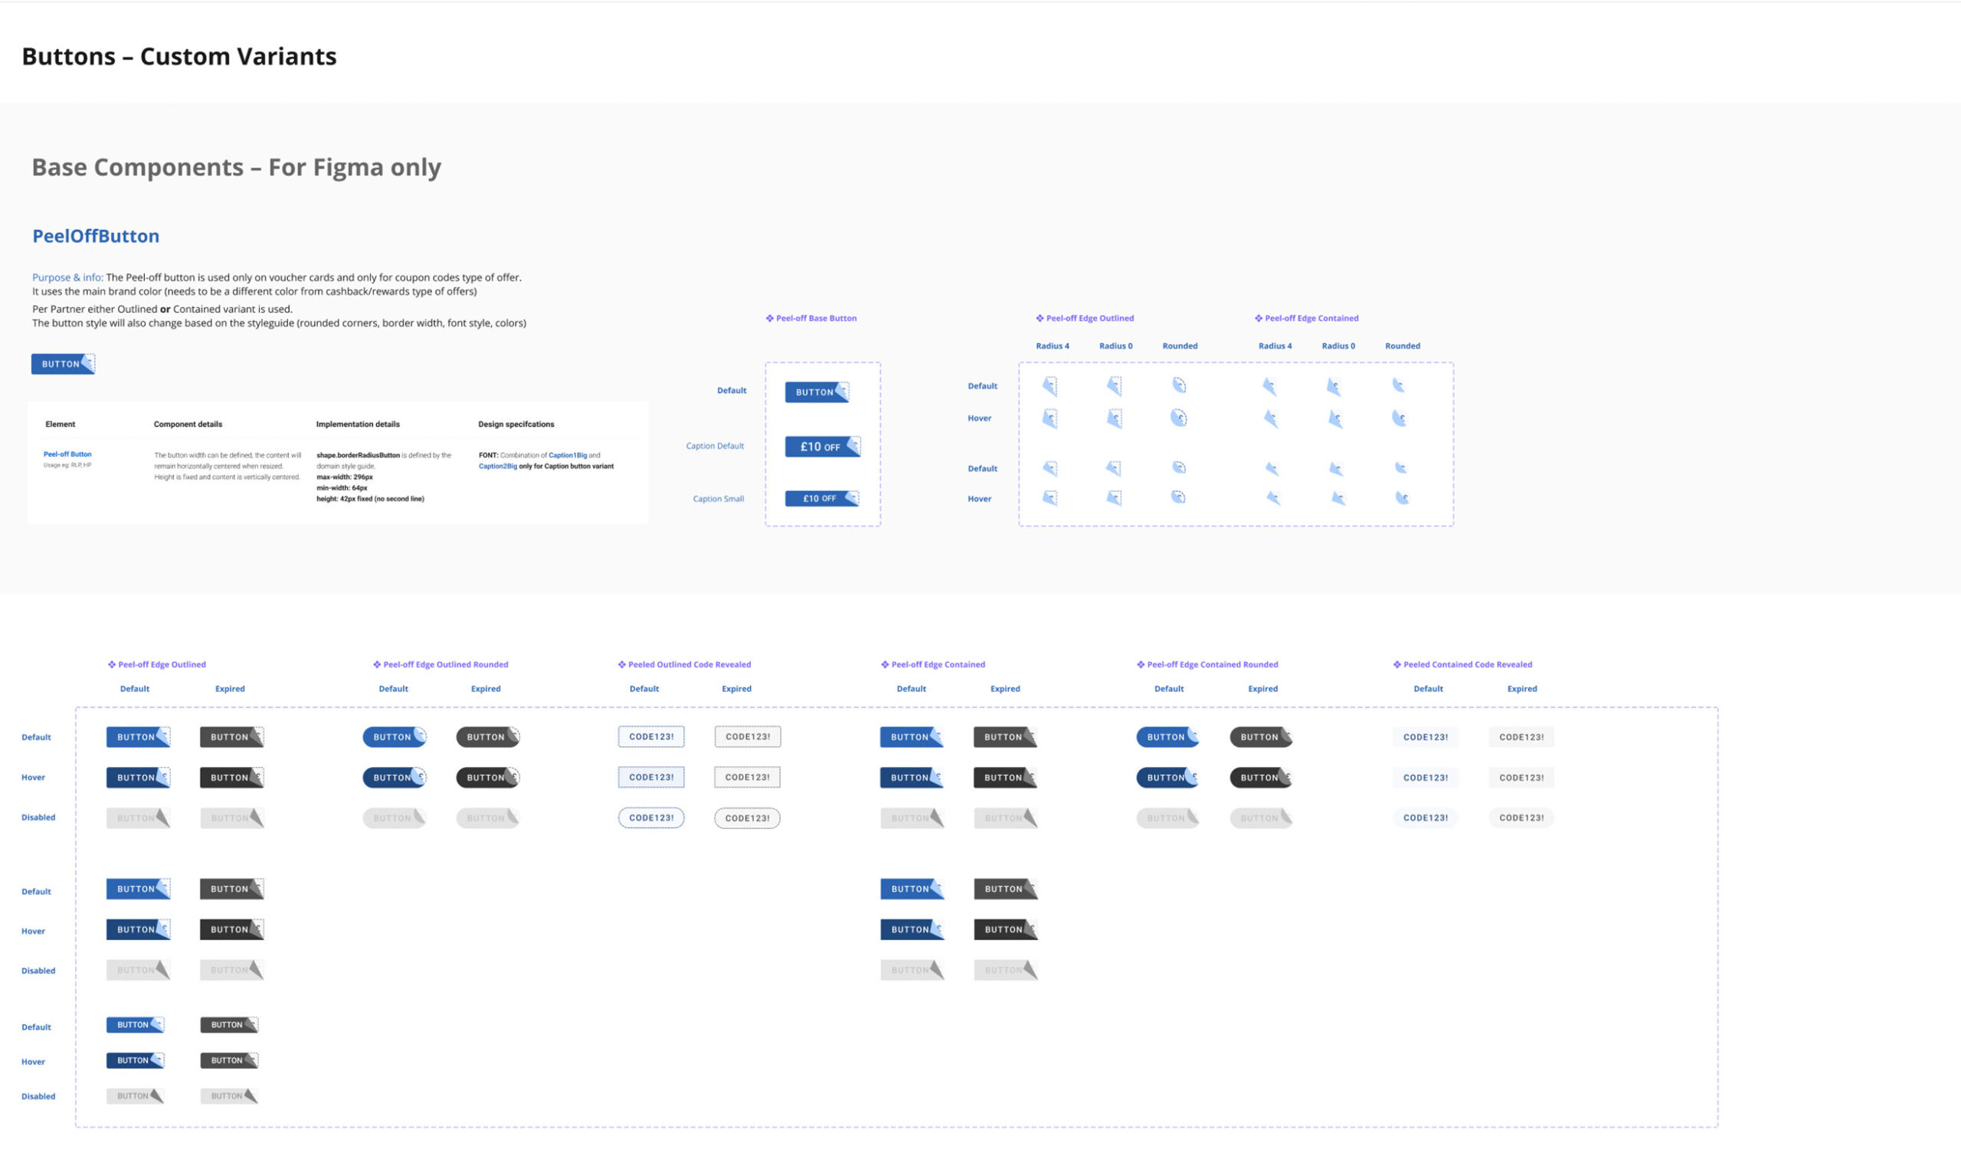1961x1170 pixels.
Task: Select Contained Rounded peel icon in first Hover row
Action: tap(1399, 418)
